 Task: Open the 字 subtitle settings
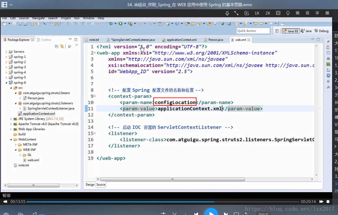tap(317, 13)
